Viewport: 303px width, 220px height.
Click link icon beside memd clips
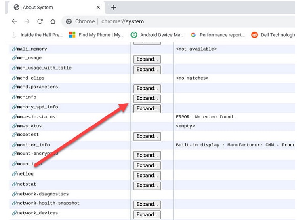14,78
